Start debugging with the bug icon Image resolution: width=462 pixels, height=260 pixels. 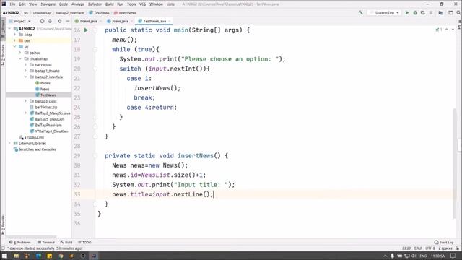415,13
